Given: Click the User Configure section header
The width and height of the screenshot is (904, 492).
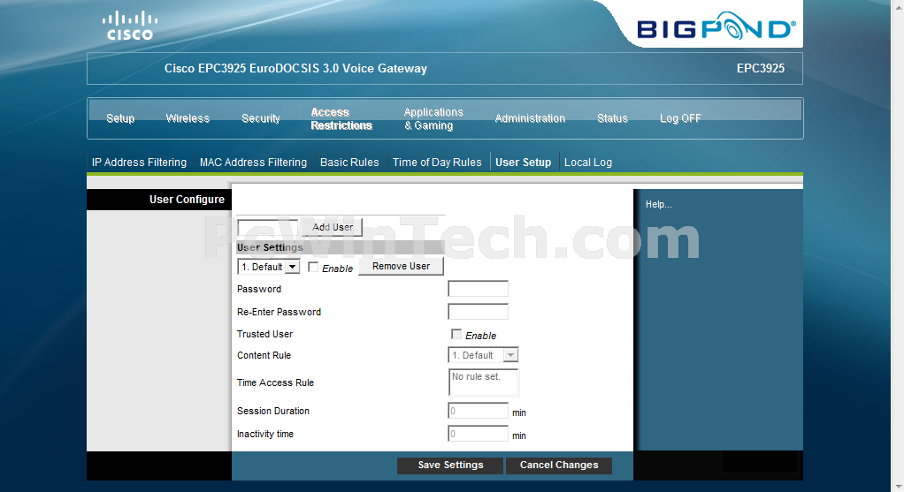Looking at the screenshot, I should [187, 200].
